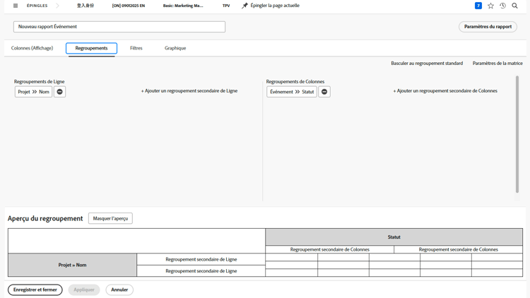
Task: Click the Statut header in preview
Action: [x=394, y=237]
